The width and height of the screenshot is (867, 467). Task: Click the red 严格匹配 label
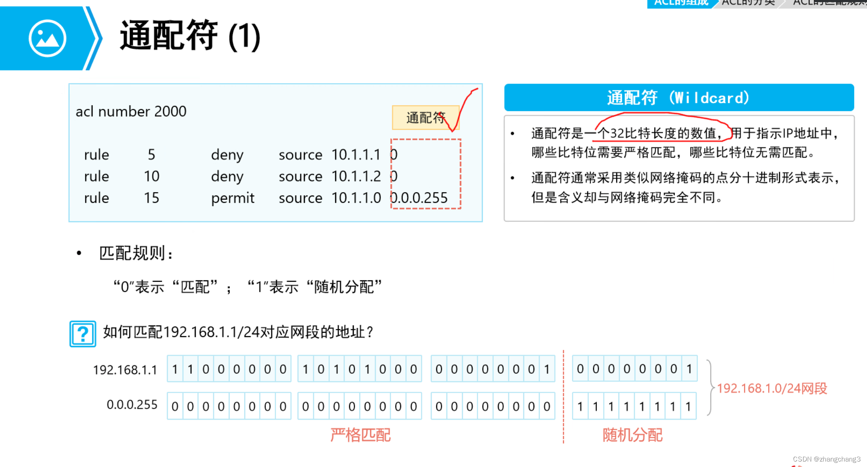point(360,434)
